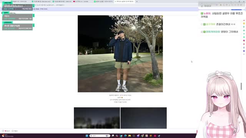This screenshot has width=246, height=138.
Task: Click the heart like icon below the post
Action: pos(3,131)
